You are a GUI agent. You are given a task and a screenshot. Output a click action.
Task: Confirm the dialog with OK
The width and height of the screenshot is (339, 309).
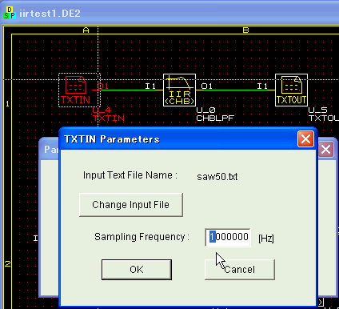coord(137,270)
